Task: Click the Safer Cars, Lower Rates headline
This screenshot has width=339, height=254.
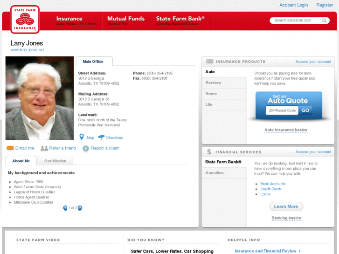Action: tap(172, 251)
